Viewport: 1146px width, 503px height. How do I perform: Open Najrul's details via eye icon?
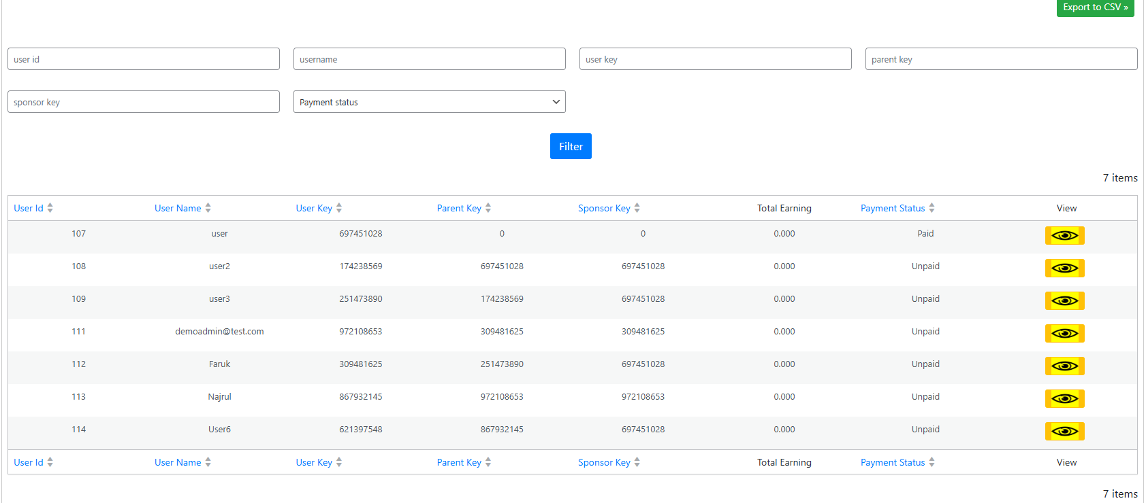[1064, 398]
